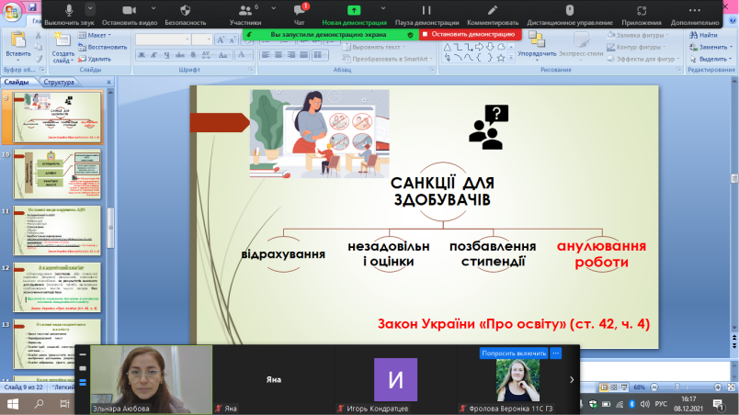Screen dimensions: 739x415
Task: Expand the new share options arrow
Action: point(382,8)
